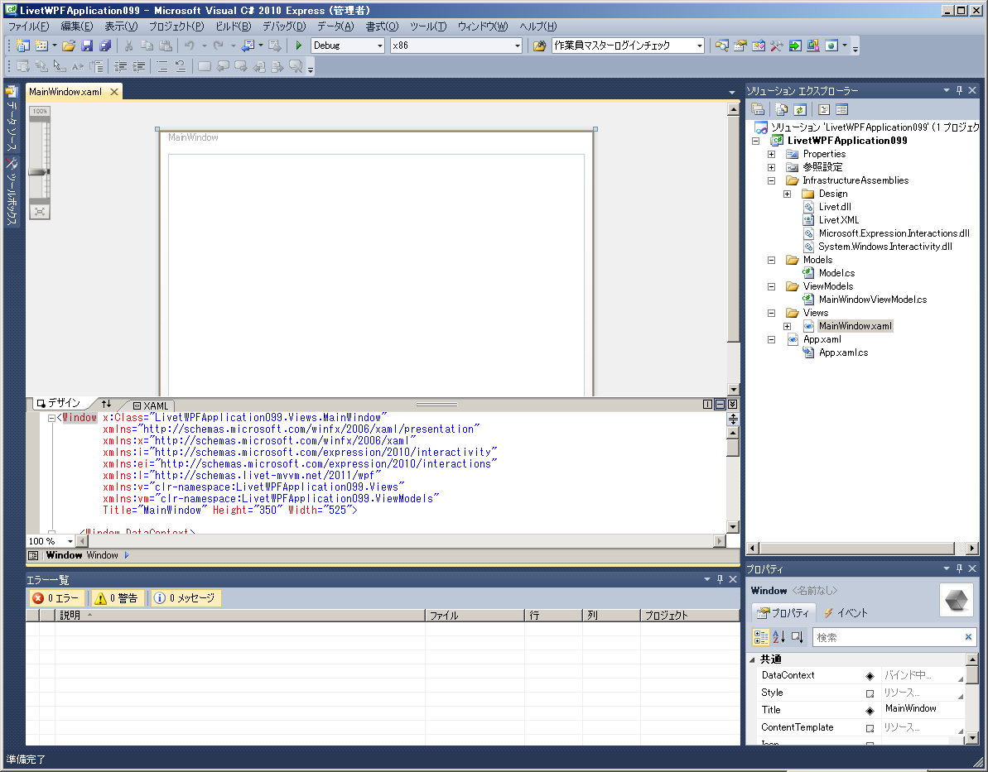The width and height of the screenshot is (988, 772).
Task: Click the Cut scissors icon
Action: pyautogui.click(x=128, y=46)
